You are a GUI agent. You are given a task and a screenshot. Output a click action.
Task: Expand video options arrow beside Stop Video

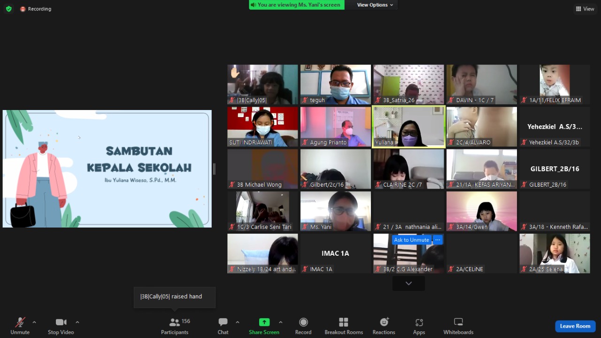click(77, 322)
